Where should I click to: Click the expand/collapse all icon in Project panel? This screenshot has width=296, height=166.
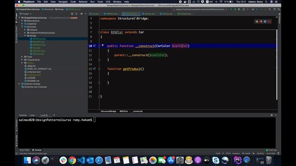[76, 14]
